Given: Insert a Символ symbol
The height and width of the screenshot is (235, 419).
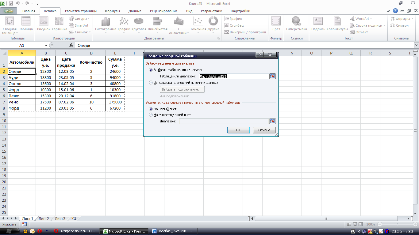Looking at the screenshot, I should [x=399, y=25].
